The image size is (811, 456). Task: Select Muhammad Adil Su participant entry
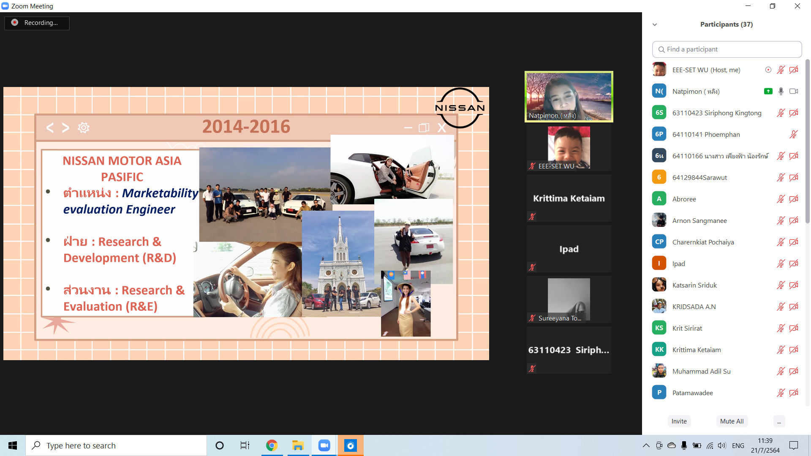(x=701, y=371)
